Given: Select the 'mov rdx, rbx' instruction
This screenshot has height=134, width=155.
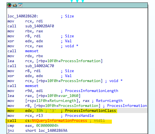Looking at the screenshot, I should point(25,56).
